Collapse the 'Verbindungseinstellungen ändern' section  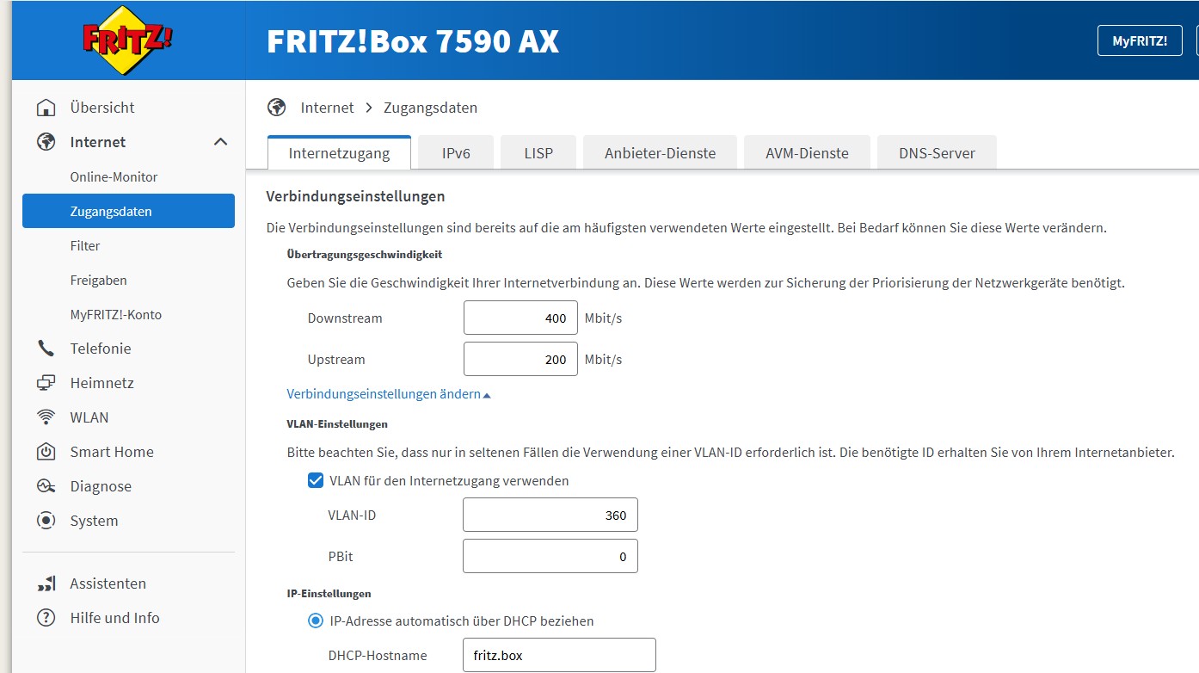[x=389, y=394]
